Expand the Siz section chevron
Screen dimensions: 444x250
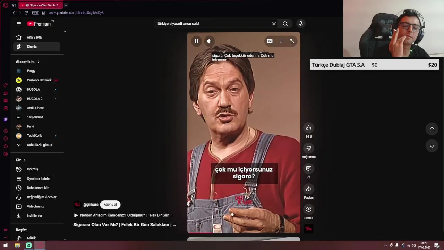pos(25,160)
